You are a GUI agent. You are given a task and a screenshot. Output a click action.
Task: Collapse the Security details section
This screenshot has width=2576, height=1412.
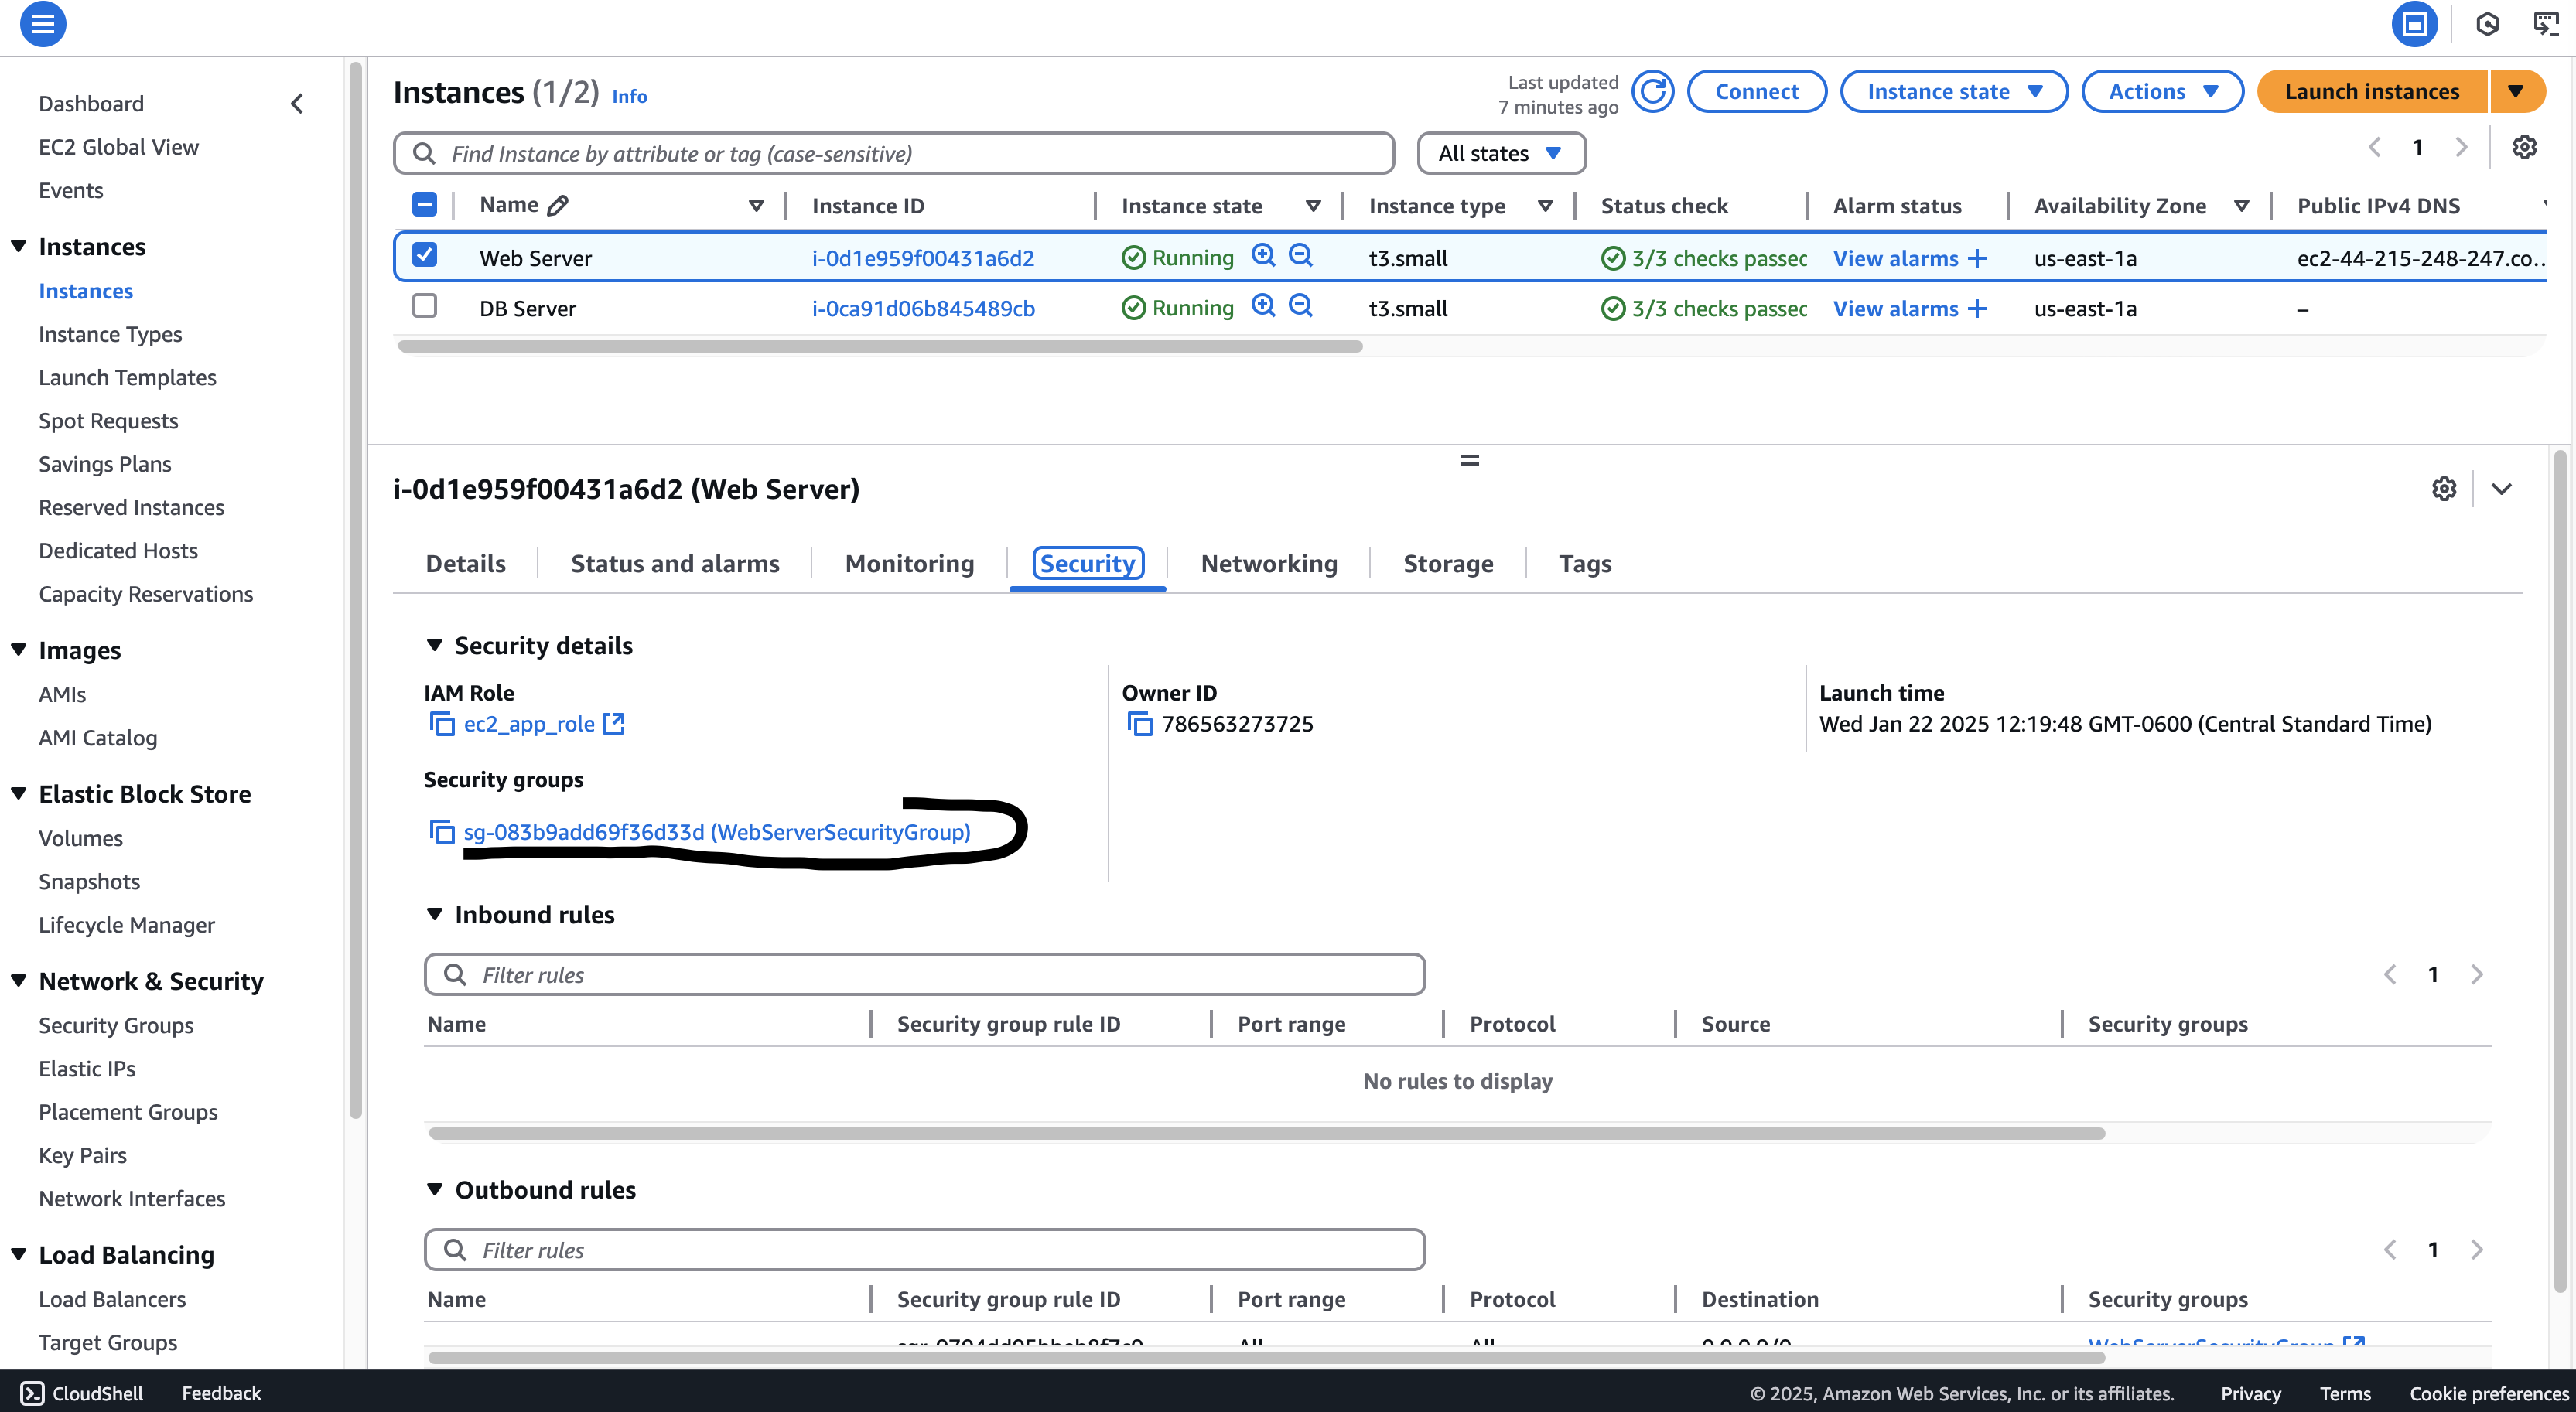435,646
